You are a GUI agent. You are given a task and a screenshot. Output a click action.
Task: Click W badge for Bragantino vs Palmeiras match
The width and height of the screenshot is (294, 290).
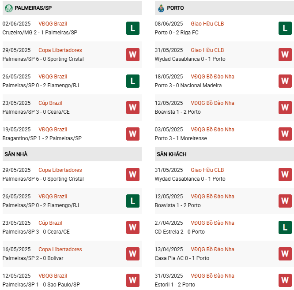[132, 134]
